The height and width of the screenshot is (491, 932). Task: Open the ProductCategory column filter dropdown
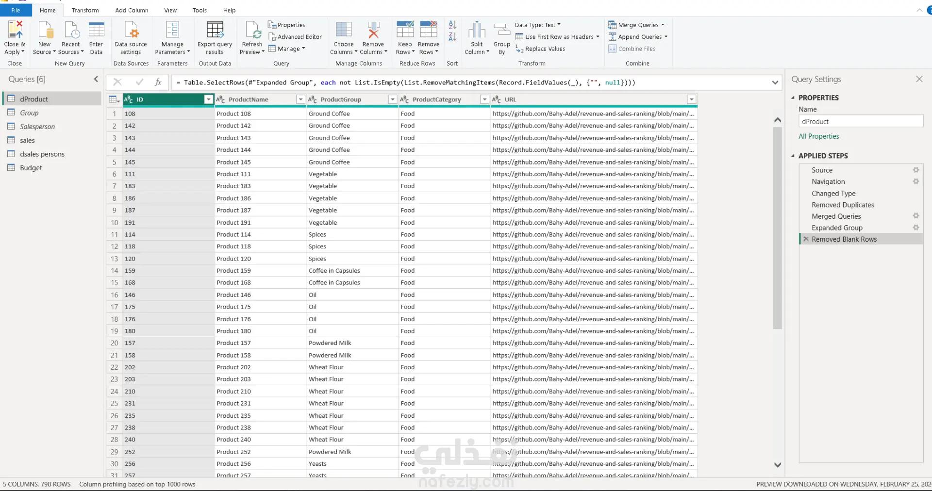[484, 99]
